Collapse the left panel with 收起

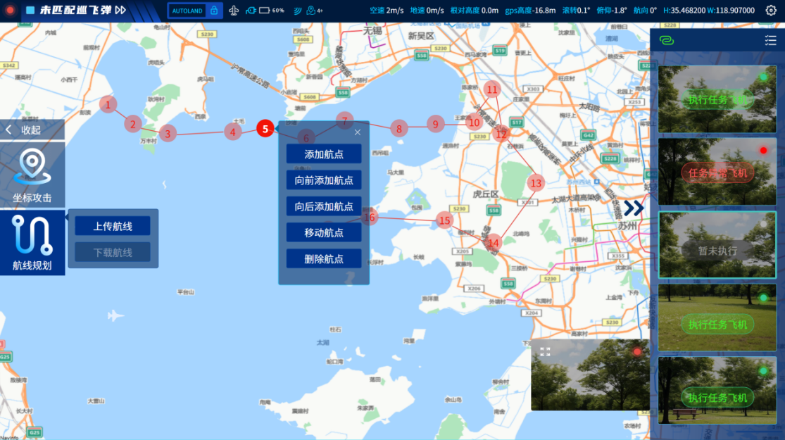32,130
